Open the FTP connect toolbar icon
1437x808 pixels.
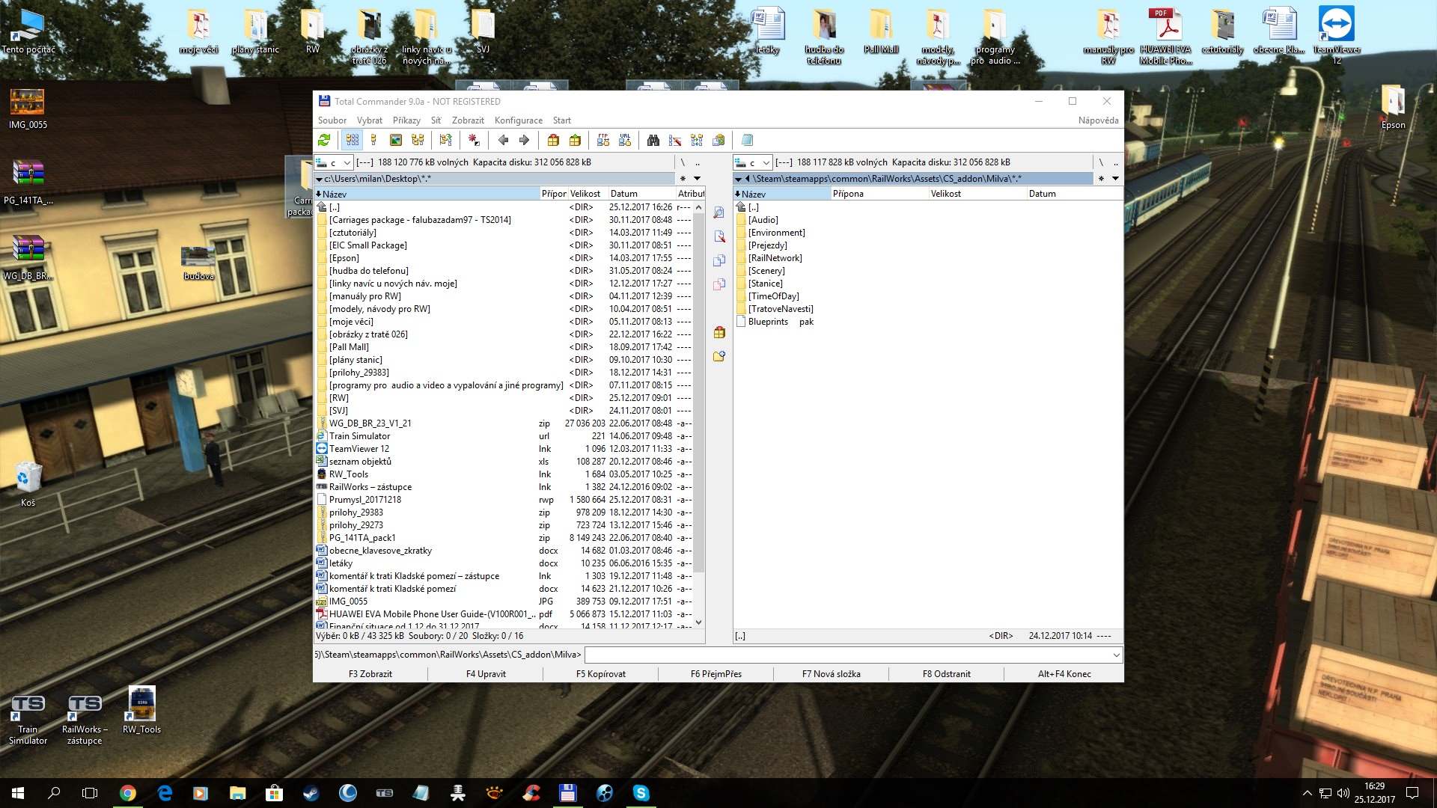[603, 140]
